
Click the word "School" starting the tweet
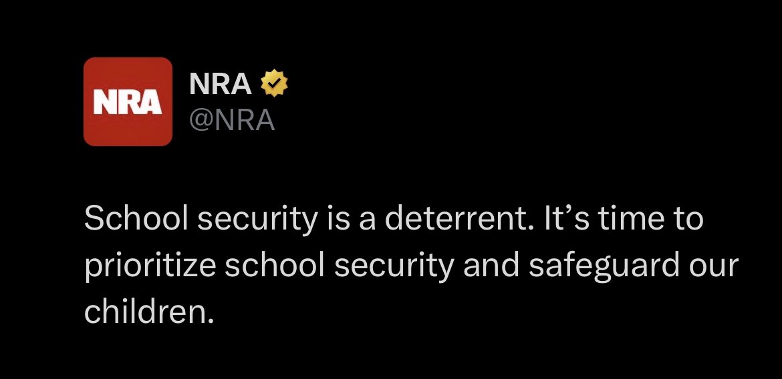[136, 218]
